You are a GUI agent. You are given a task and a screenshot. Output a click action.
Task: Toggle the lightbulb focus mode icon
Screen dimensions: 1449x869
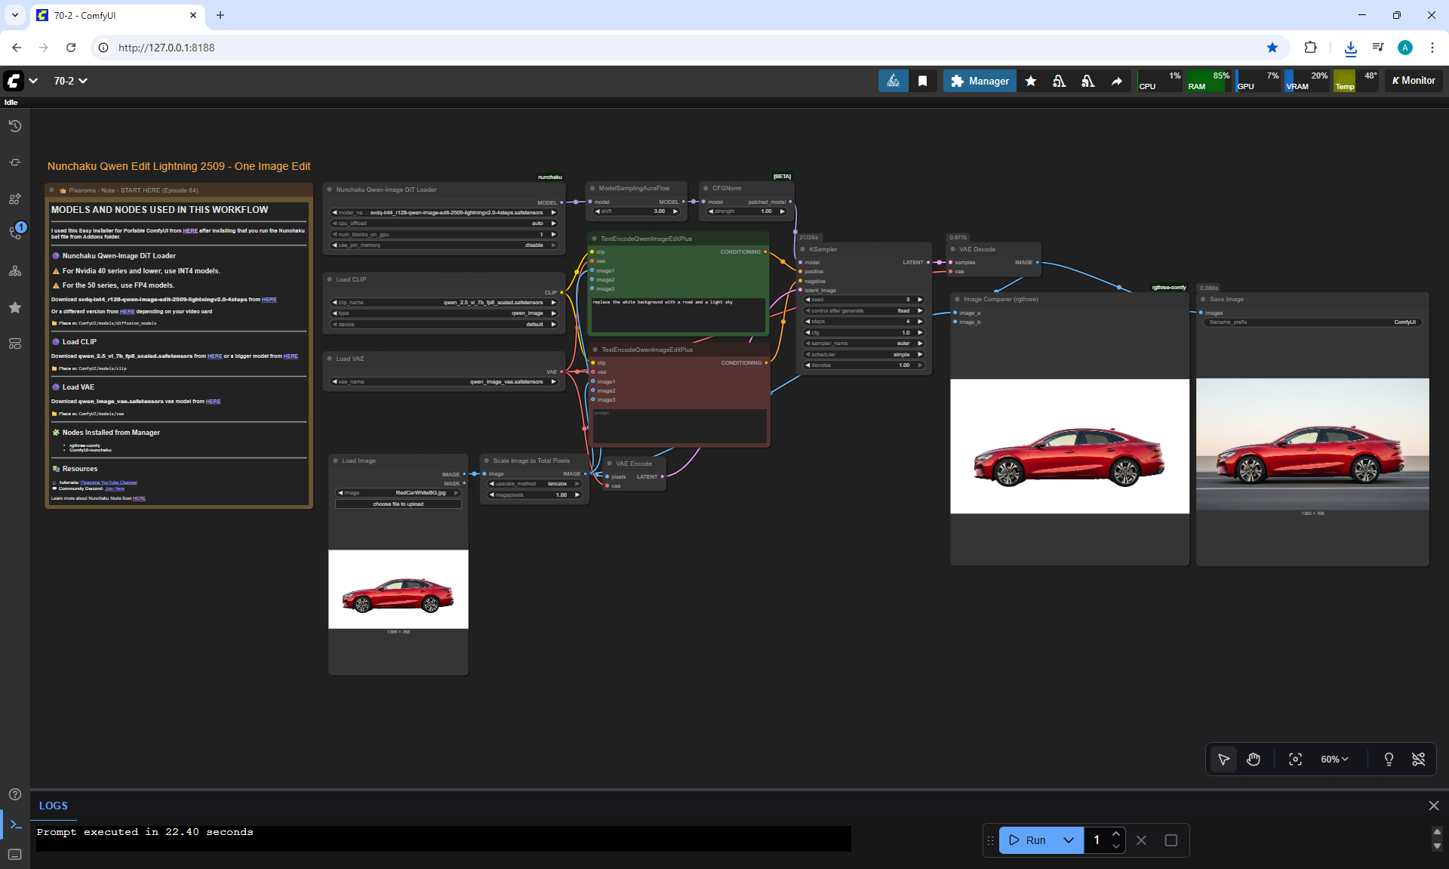coord(1389,760)
